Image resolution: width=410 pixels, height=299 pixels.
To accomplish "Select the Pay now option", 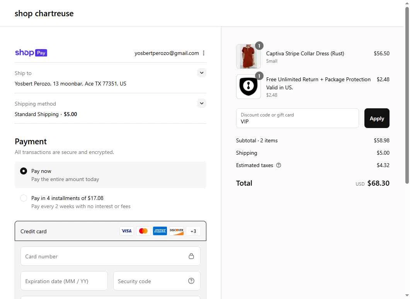I will click(x=111, y=175).
